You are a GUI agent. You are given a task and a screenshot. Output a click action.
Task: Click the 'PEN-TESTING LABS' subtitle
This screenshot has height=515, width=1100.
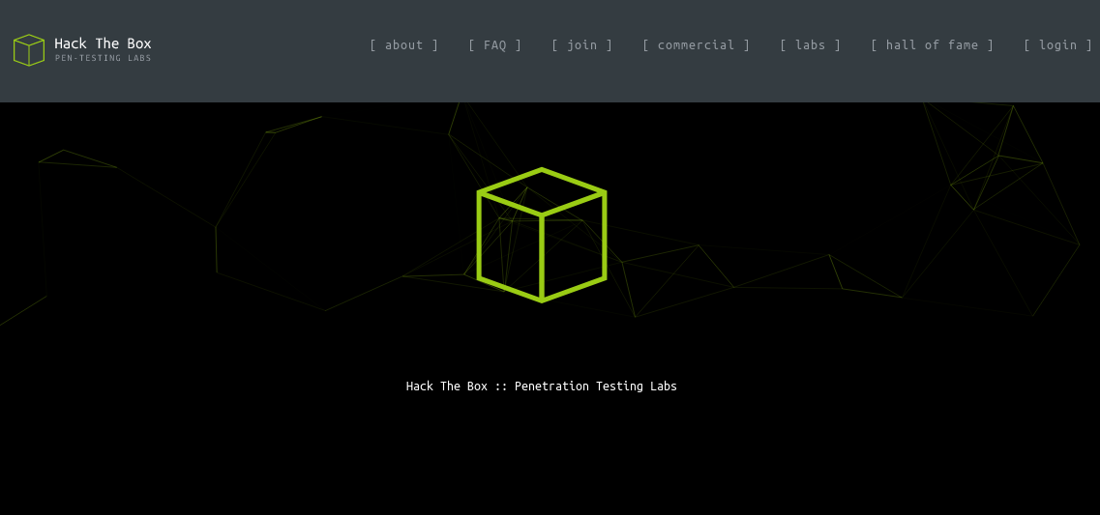pos(104,58)
